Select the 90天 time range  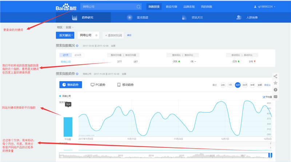coord(245,85)
